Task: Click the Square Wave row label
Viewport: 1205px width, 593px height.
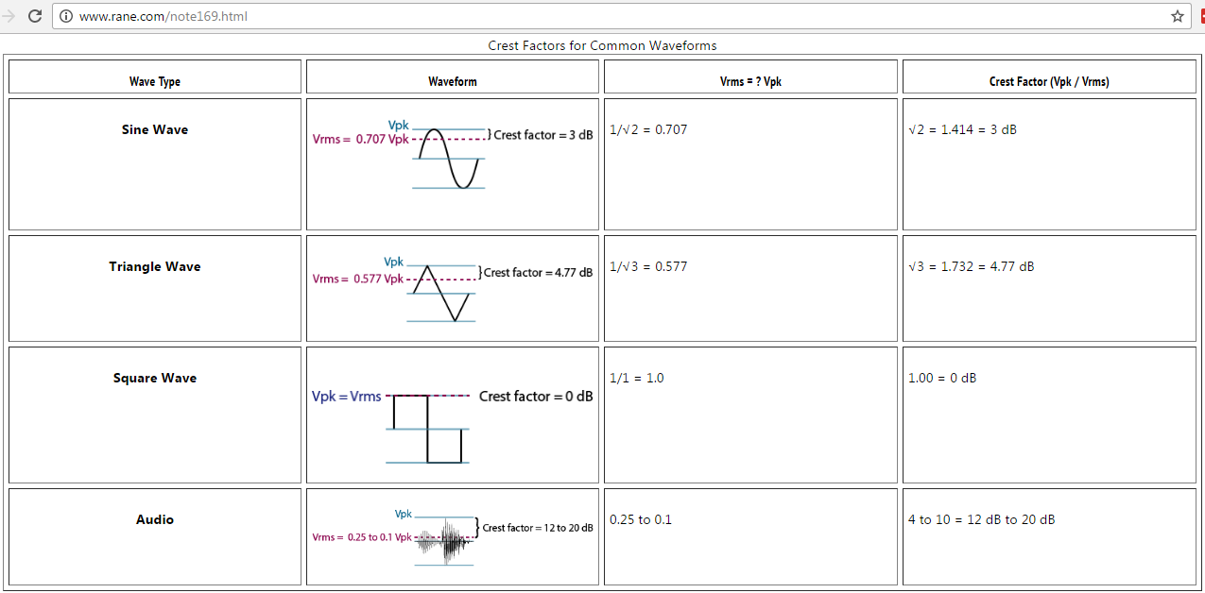Action: 155,378
